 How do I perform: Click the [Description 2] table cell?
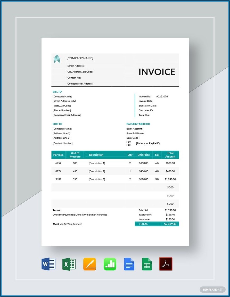(97, 171)
